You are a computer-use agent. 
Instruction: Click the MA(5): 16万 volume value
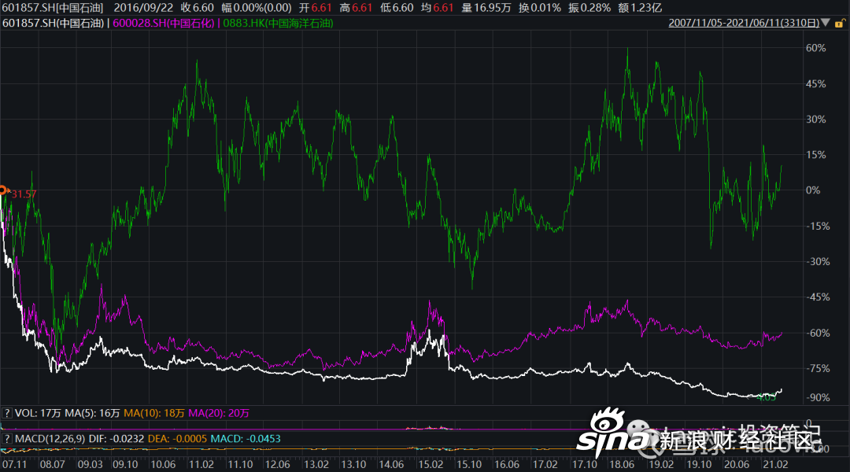(x=92, y=413)
